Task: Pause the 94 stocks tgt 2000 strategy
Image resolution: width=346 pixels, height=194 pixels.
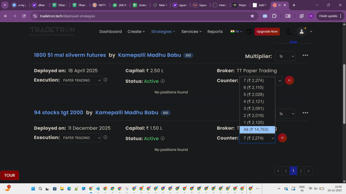Action: click(x=282, y=138)
